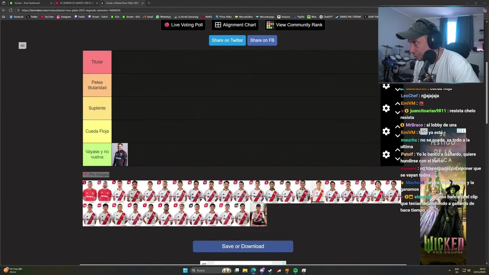Select the Pelea titularidad orange tier label
Image resolution: width=489 pixels, height=275 pixels.
pos(97,85)
